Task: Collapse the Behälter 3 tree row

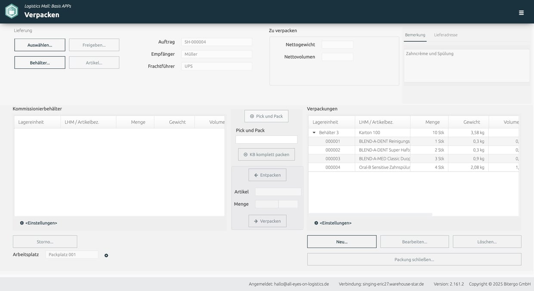Action: 314,133
